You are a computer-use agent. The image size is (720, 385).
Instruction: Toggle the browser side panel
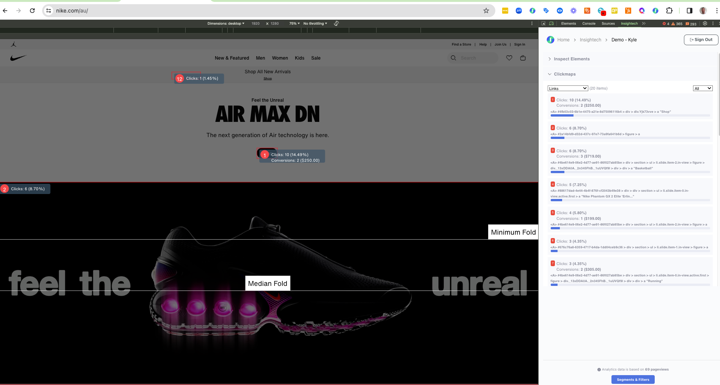(x=689, y=11)
